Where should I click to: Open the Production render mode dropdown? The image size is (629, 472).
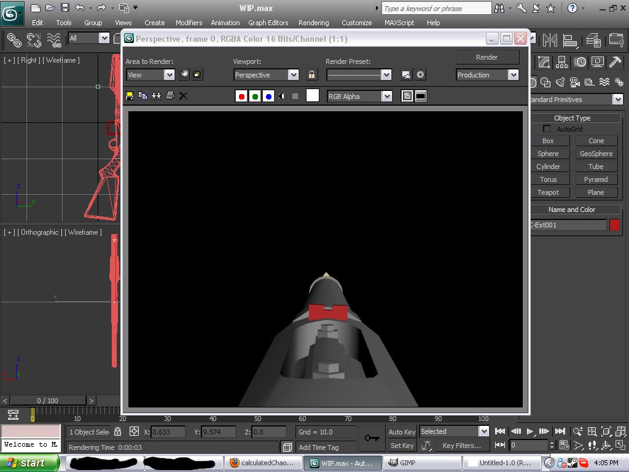514,75
